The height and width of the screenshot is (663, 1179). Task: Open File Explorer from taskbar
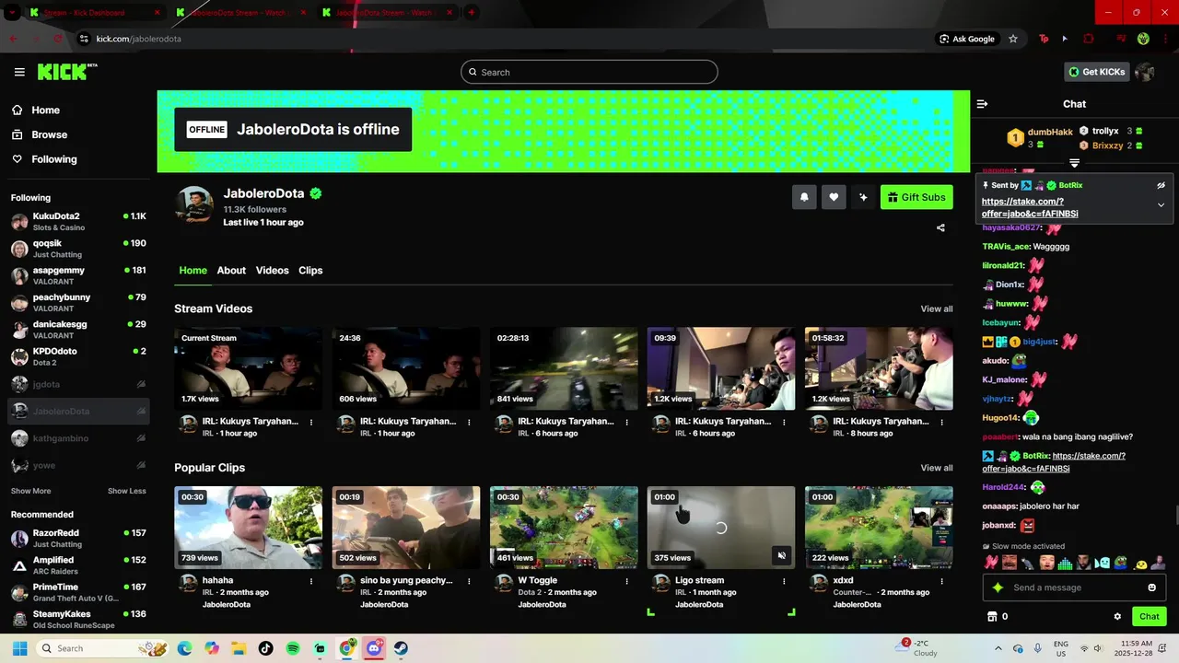[x=239, y=648]
